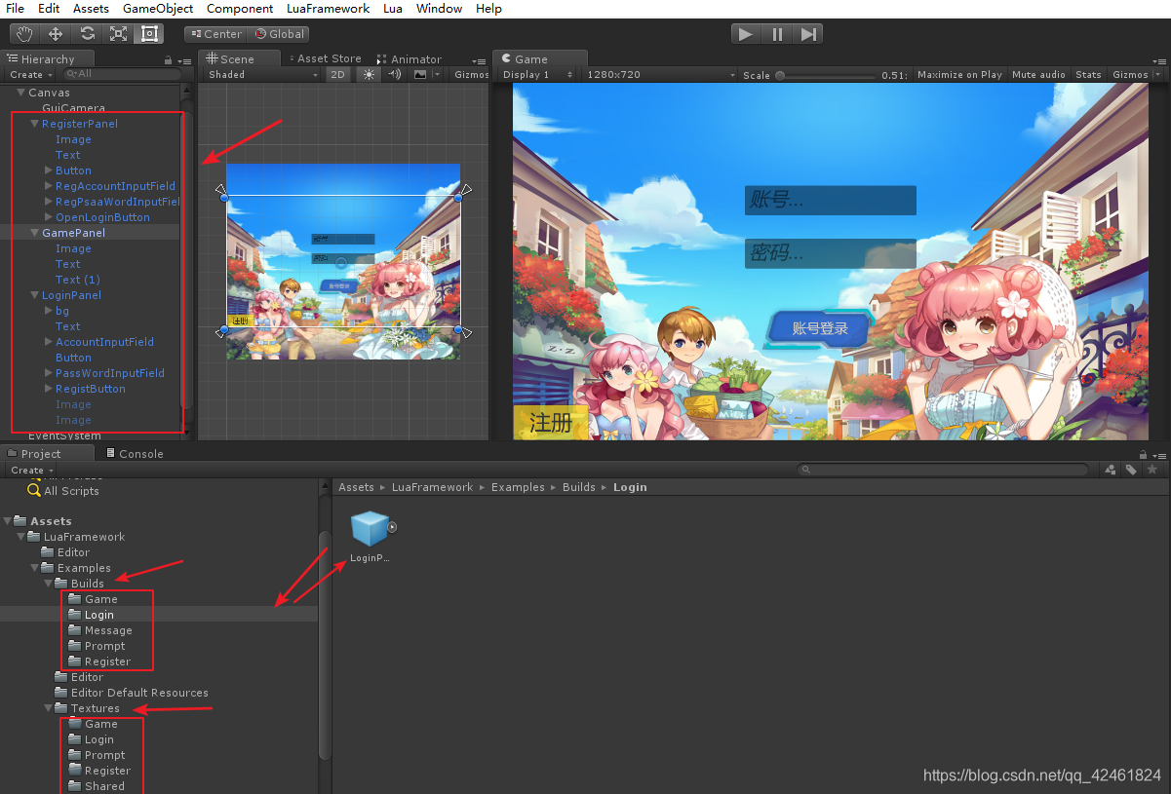
Task: Select the Move tool
Action: (x=56, y=34)
